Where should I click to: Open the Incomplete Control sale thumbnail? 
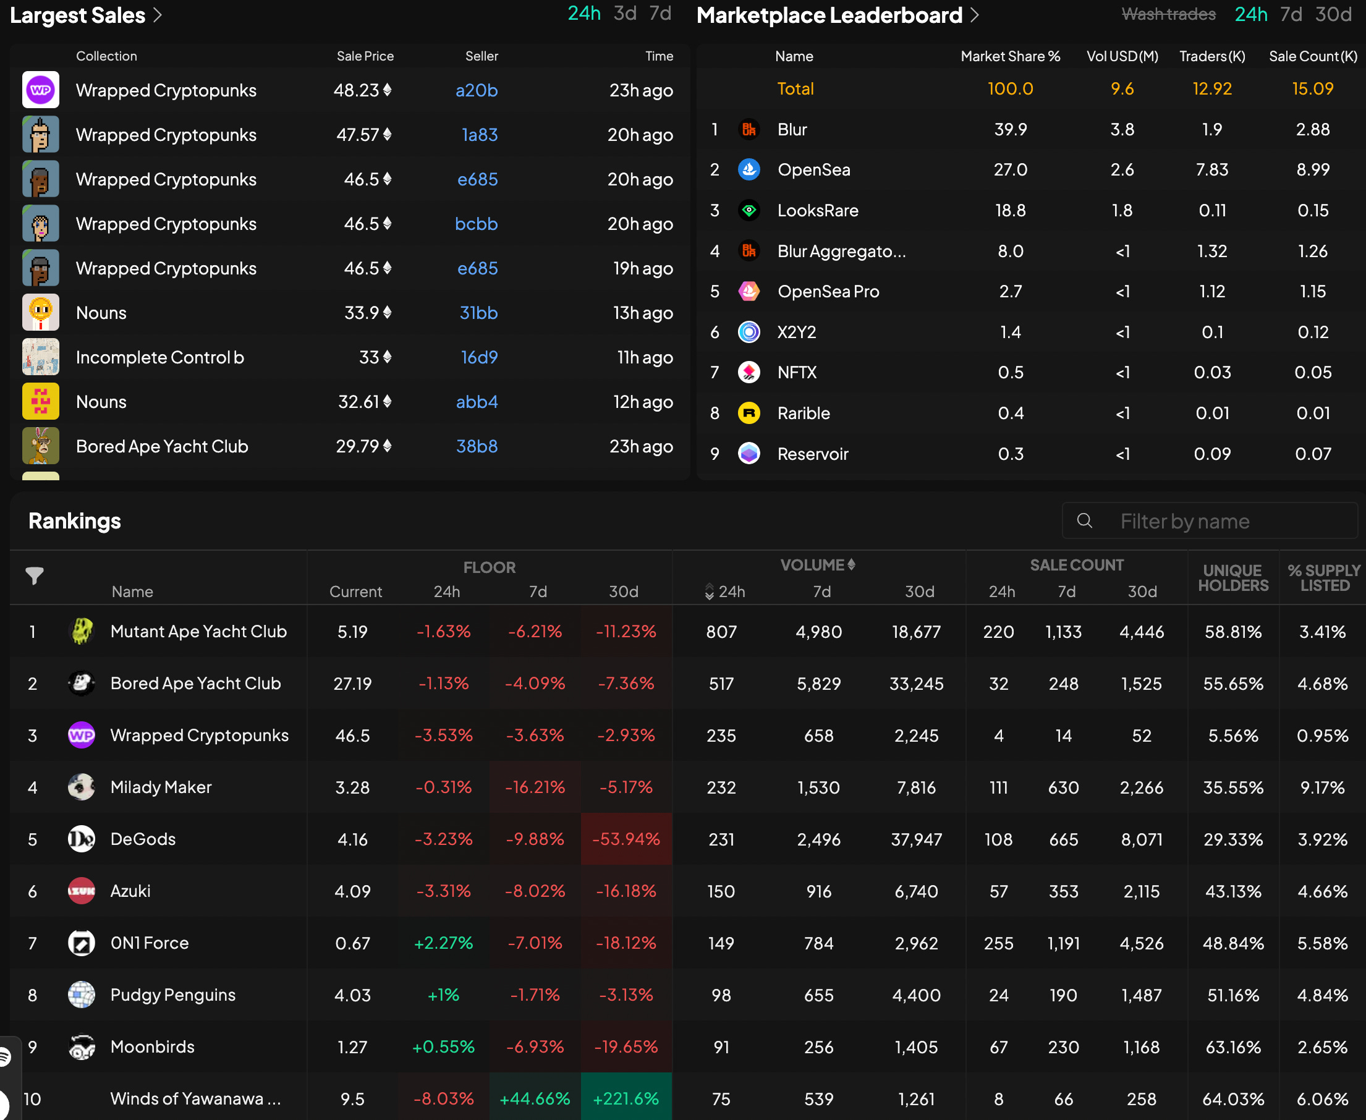41,357
